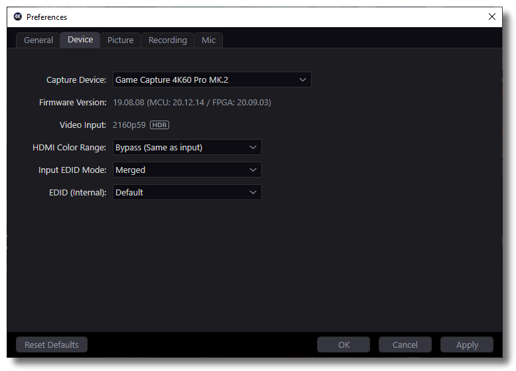The height and width of the screenshot is (371, 516).
Task: Click the 4K app icon in title bar
Action: click(x=18, y=17)
